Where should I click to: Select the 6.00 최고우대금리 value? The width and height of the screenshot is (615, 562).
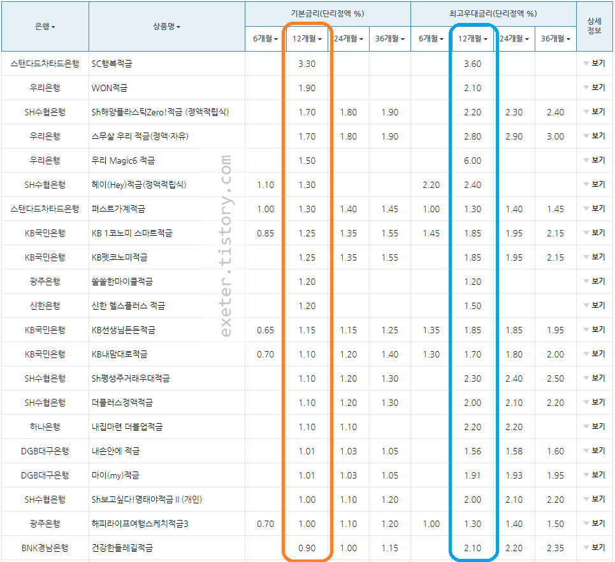coord(473,161)
